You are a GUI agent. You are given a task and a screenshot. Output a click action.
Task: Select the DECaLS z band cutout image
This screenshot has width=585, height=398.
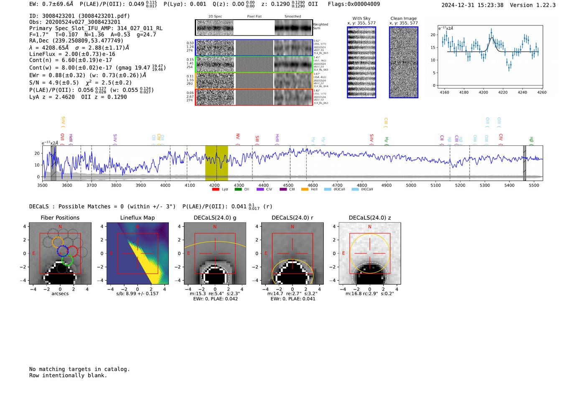pyautogui.click(x=369, y=253)
